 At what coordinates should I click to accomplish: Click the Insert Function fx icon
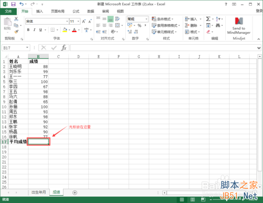pos(64,48)
